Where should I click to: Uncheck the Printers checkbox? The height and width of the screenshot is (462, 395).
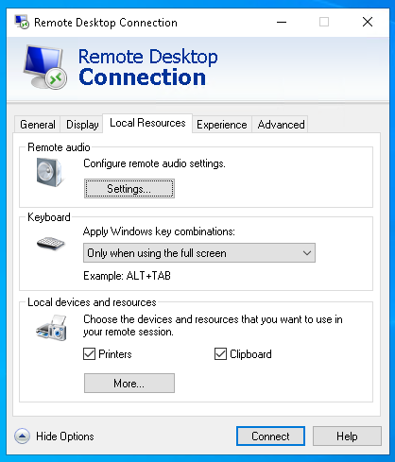pos(89,354)
